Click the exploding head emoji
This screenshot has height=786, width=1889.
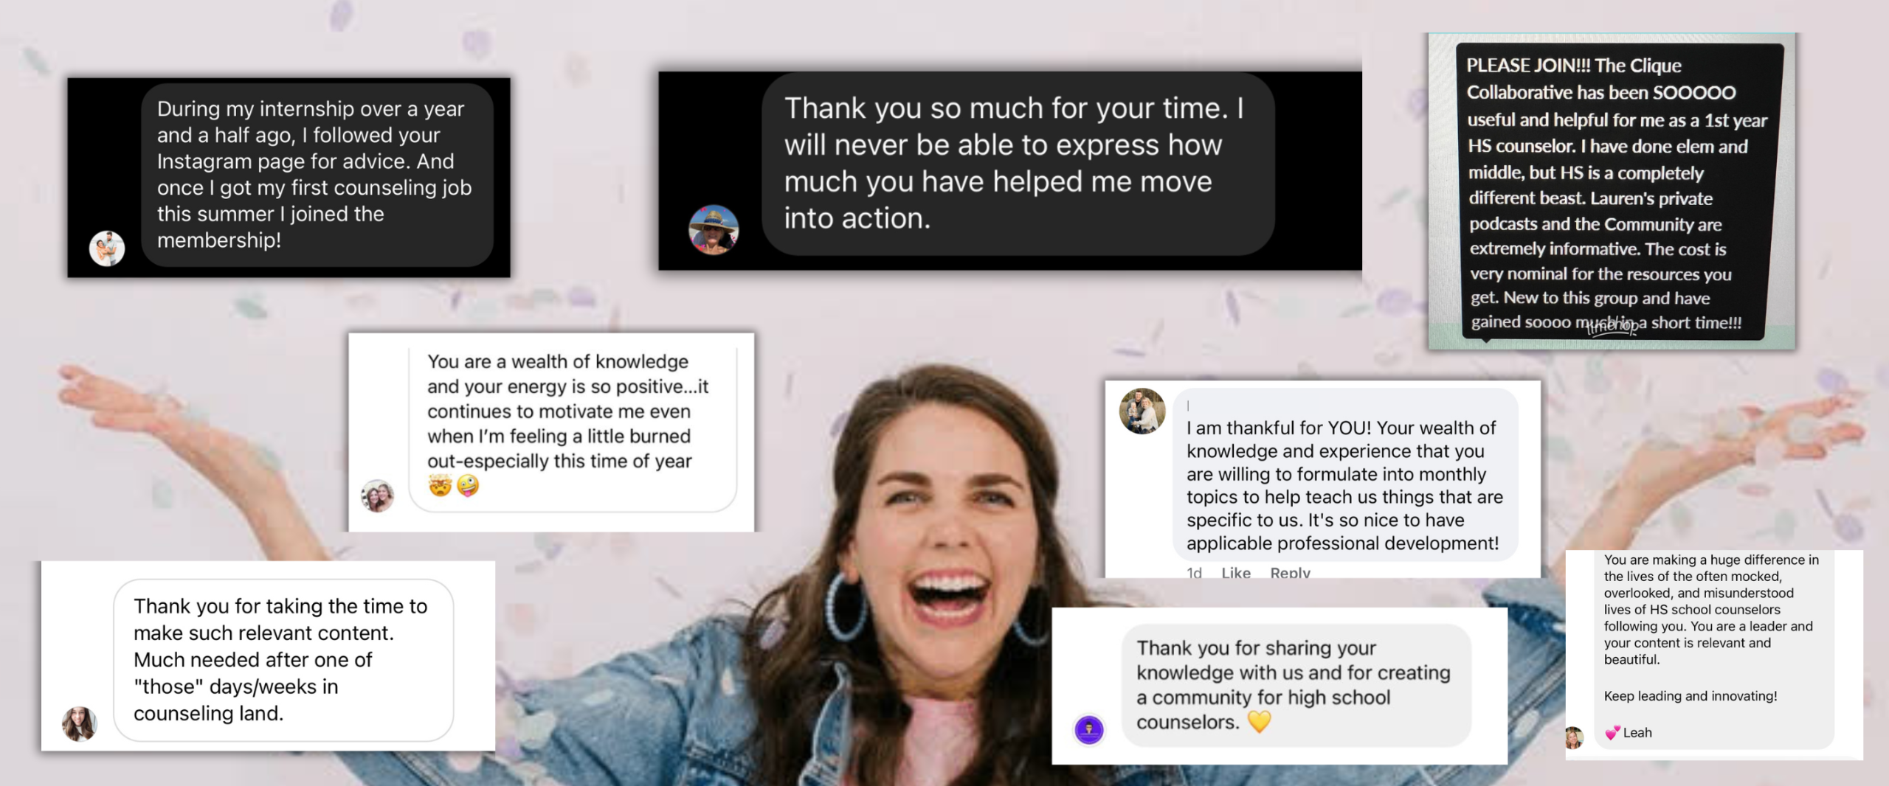[x=441, y=486]
